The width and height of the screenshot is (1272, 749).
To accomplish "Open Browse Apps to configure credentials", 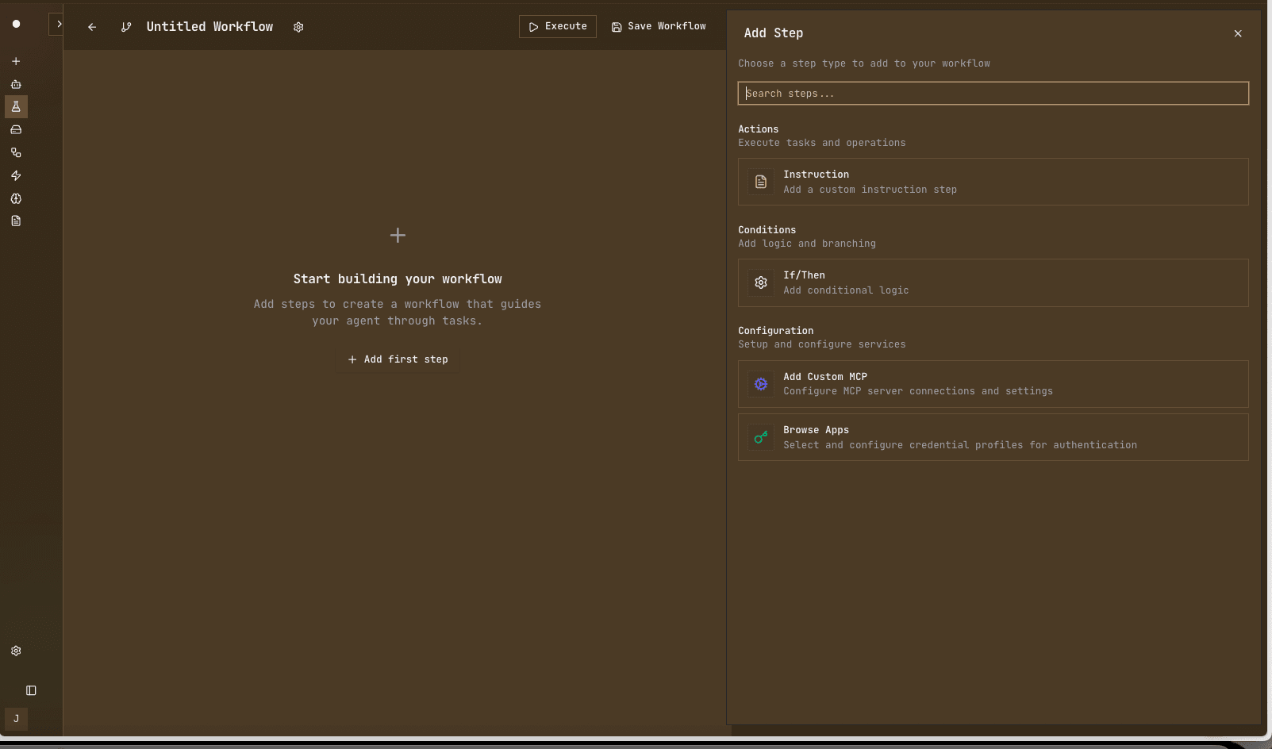I will pyautogui.click(x=992, y=437).
